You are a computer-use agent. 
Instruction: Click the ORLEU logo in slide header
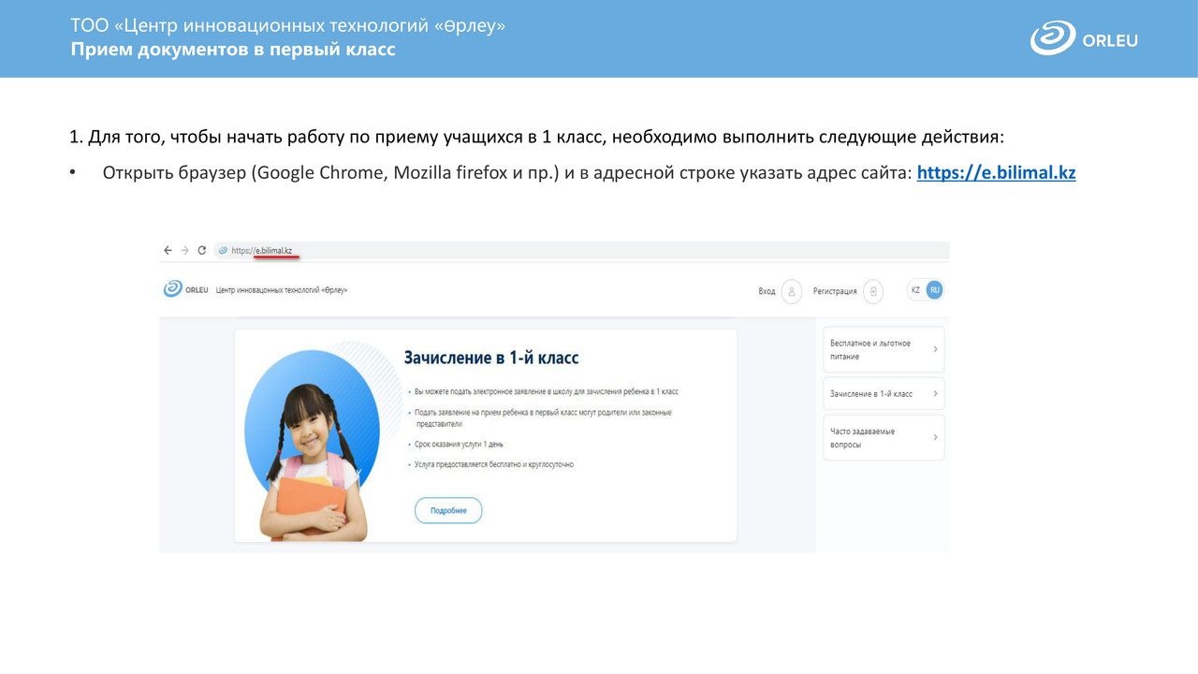pos(1084,39)
